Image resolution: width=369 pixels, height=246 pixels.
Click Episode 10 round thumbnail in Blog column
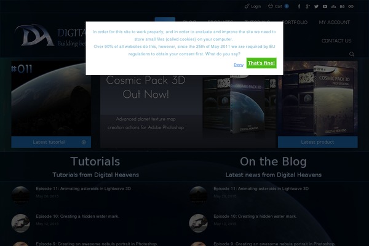pyautogui.click(x=199, y=223)
